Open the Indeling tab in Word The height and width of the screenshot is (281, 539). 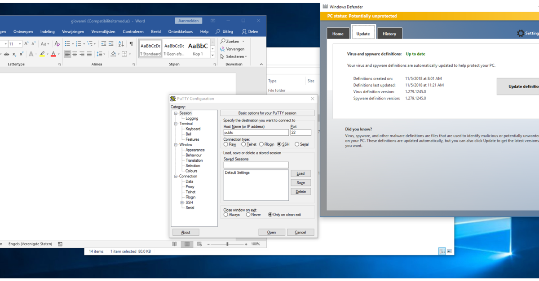pos(48,32)
